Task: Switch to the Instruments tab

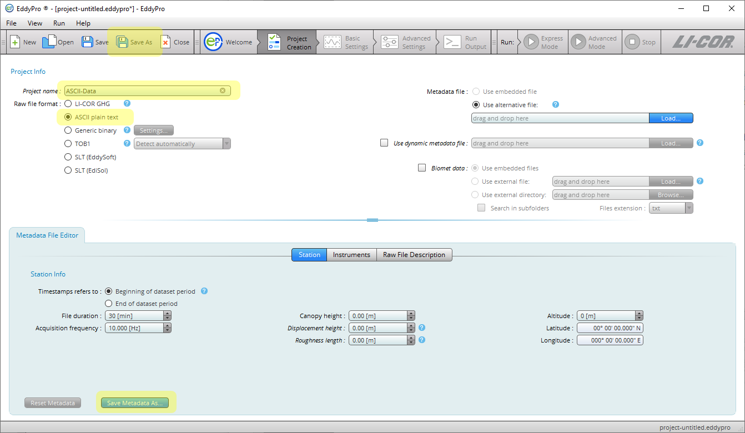Action: pos(351,255)
